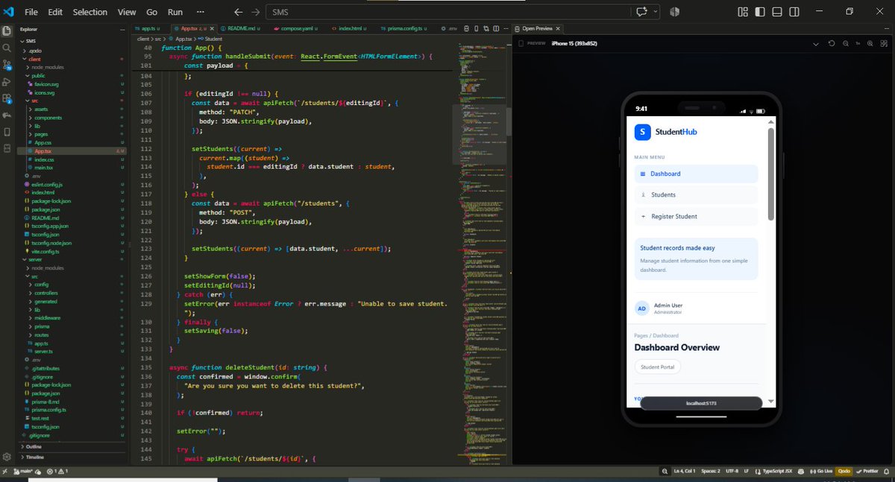Open the Source Control view icon
The height and width of the screenshot is (482, 895).
7,65
